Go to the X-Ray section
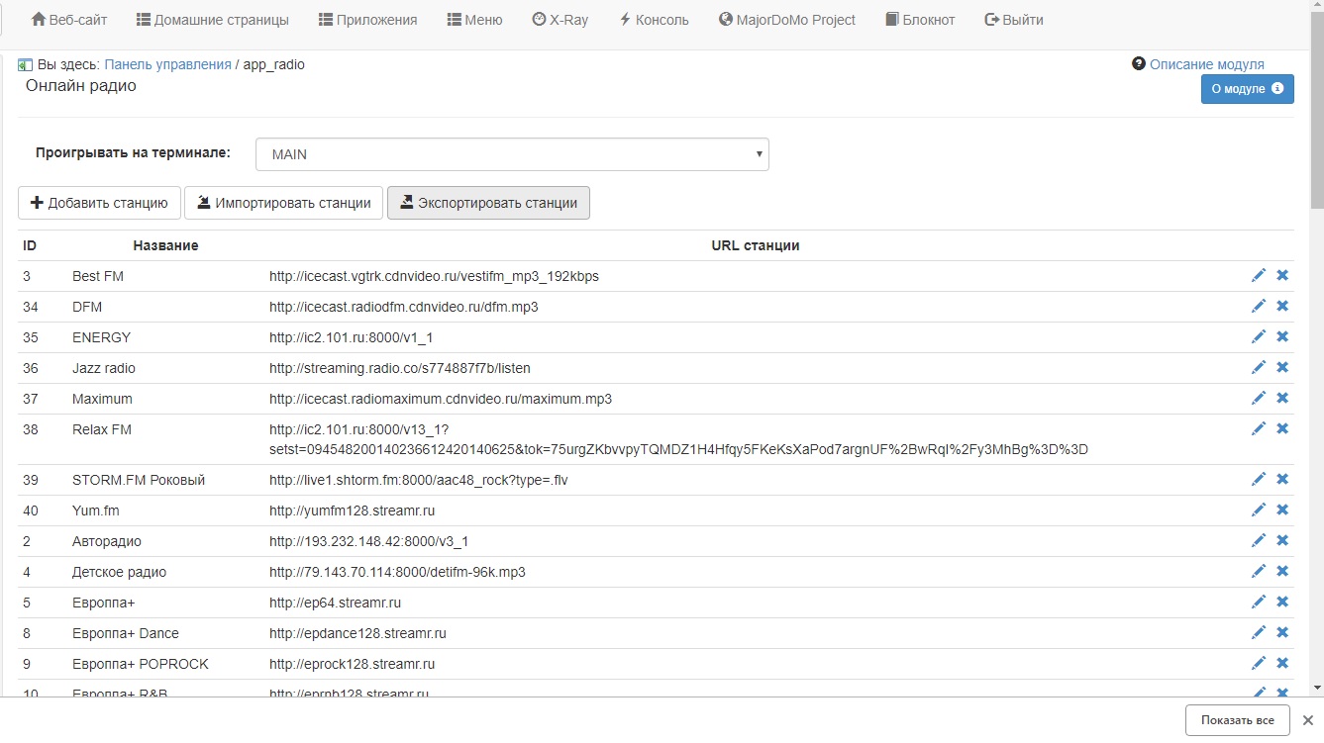Image resolution: width=1324 pixels, height=743 pixels. pos(560,20)
